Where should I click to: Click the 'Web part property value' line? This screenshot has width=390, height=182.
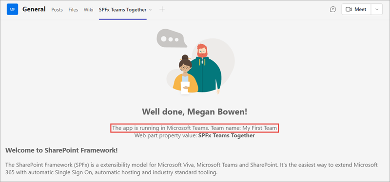point(195,136)
